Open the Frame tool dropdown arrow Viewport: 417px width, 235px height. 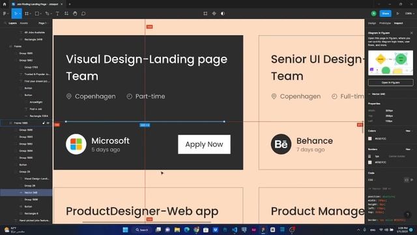pos(31,14)
